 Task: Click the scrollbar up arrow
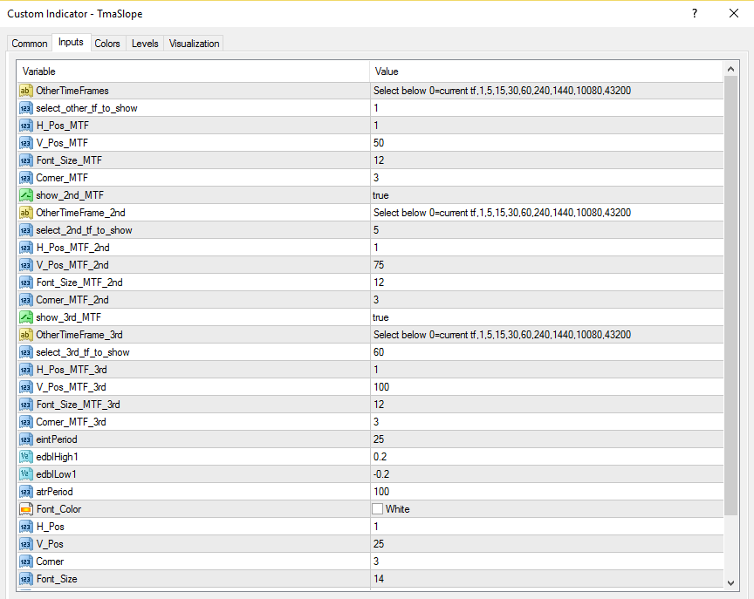(x=731, y=70)
